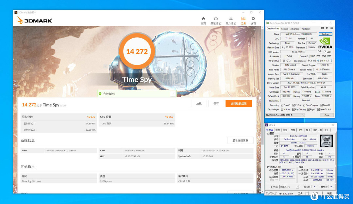Click CPU score 10 966 value

169,117
